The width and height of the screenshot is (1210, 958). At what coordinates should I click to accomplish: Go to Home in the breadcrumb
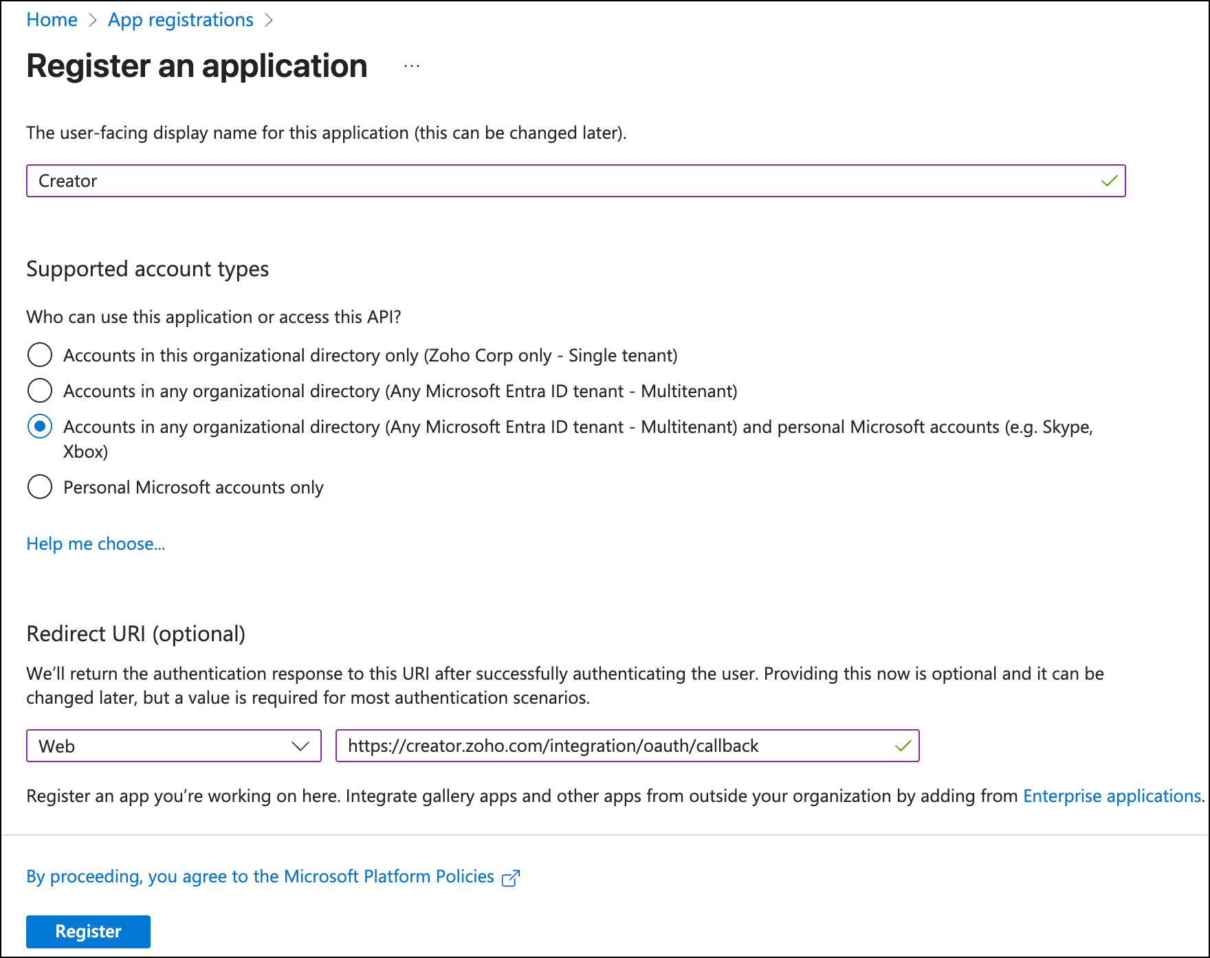[x=52, y=20]
